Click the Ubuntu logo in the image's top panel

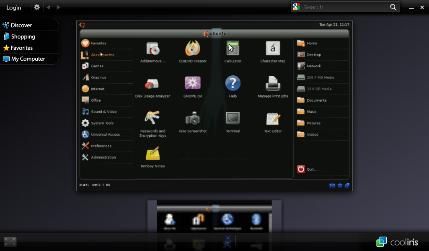click(x=82, y=25)
